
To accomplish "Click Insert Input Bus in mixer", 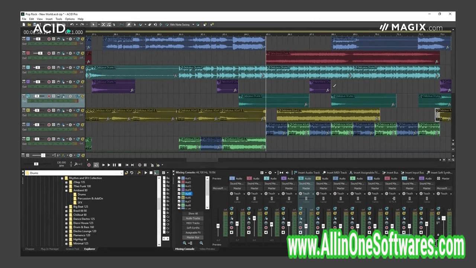I will 412,173.
